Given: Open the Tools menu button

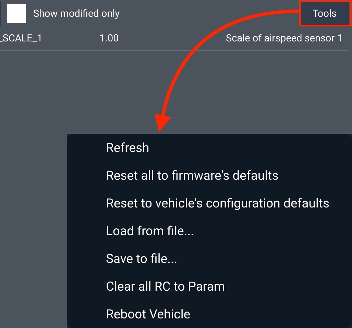Looking at the screenshot, I should [324, 13].
